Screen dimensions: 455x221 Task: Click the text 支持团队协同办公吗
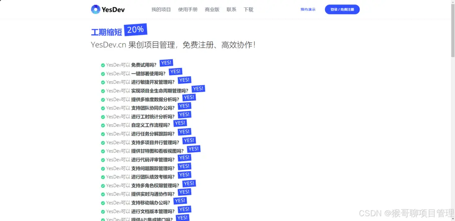pyautogui.click(x=153, y=108)
